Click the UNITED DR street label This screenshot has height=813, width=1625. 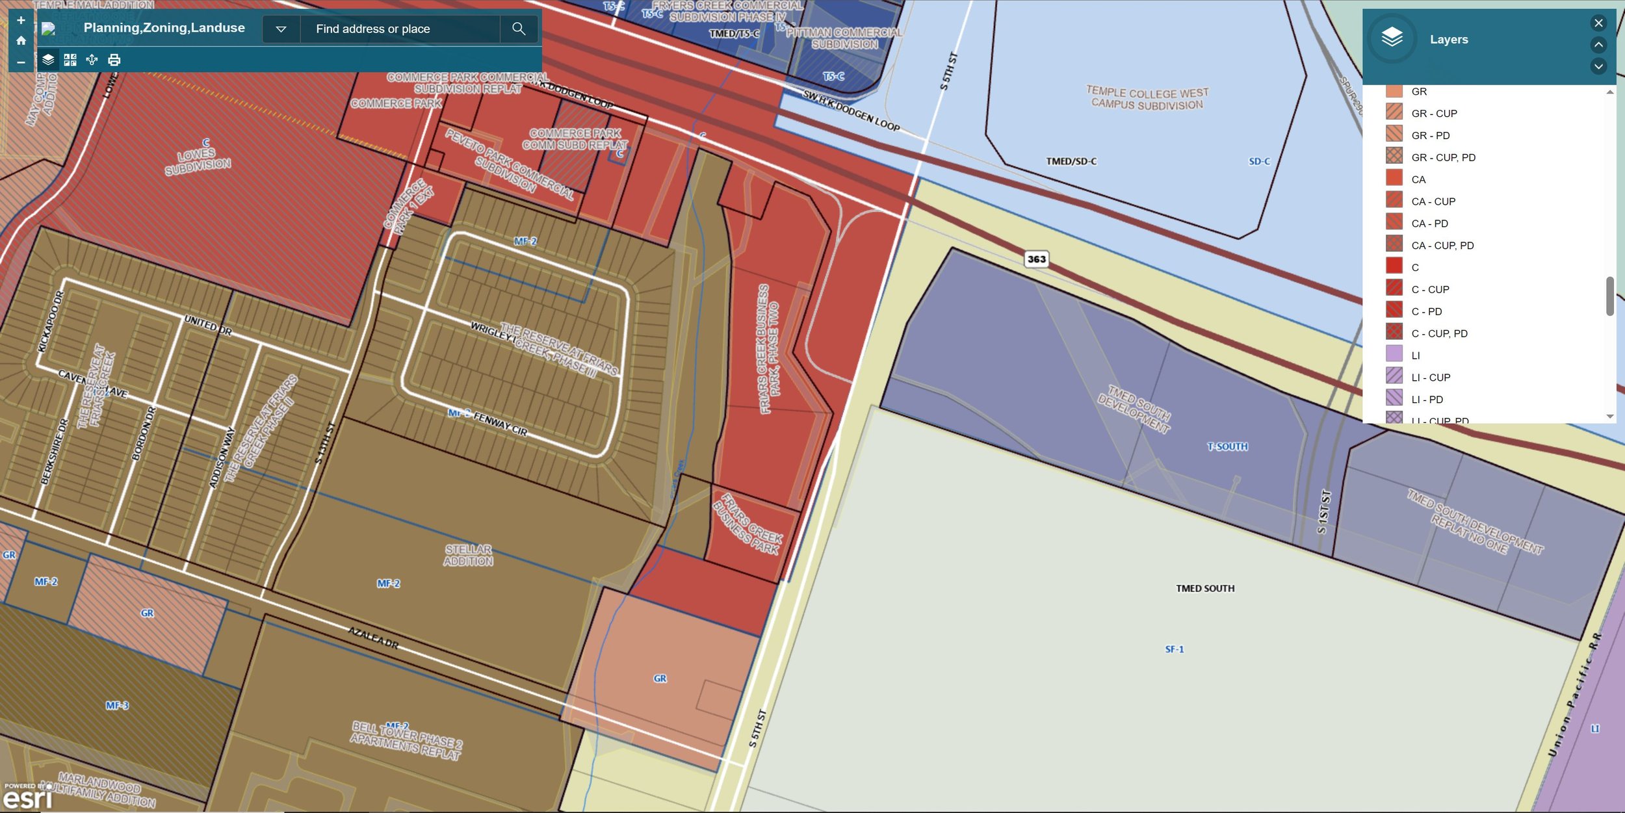[x=208, y=325]
